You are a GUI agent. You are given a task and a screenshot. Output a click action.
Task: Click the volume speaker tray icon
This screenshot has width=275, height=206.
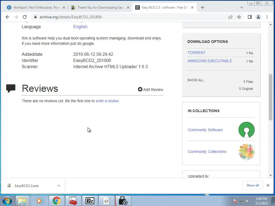(248, 201)
